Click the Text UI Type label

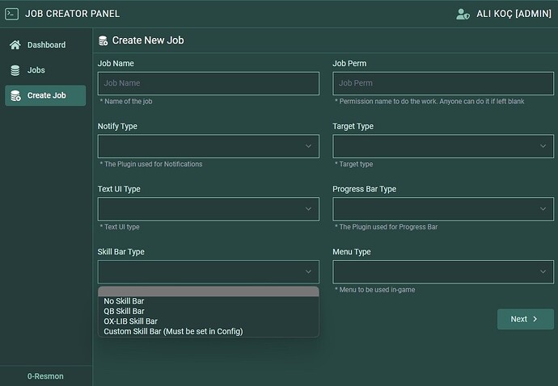pyautogui.click(x=119, y=189)
